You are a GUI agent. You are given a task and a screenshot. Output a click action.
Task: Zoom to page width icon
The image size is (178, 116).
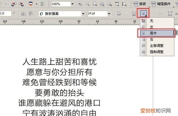coord(117,4)
